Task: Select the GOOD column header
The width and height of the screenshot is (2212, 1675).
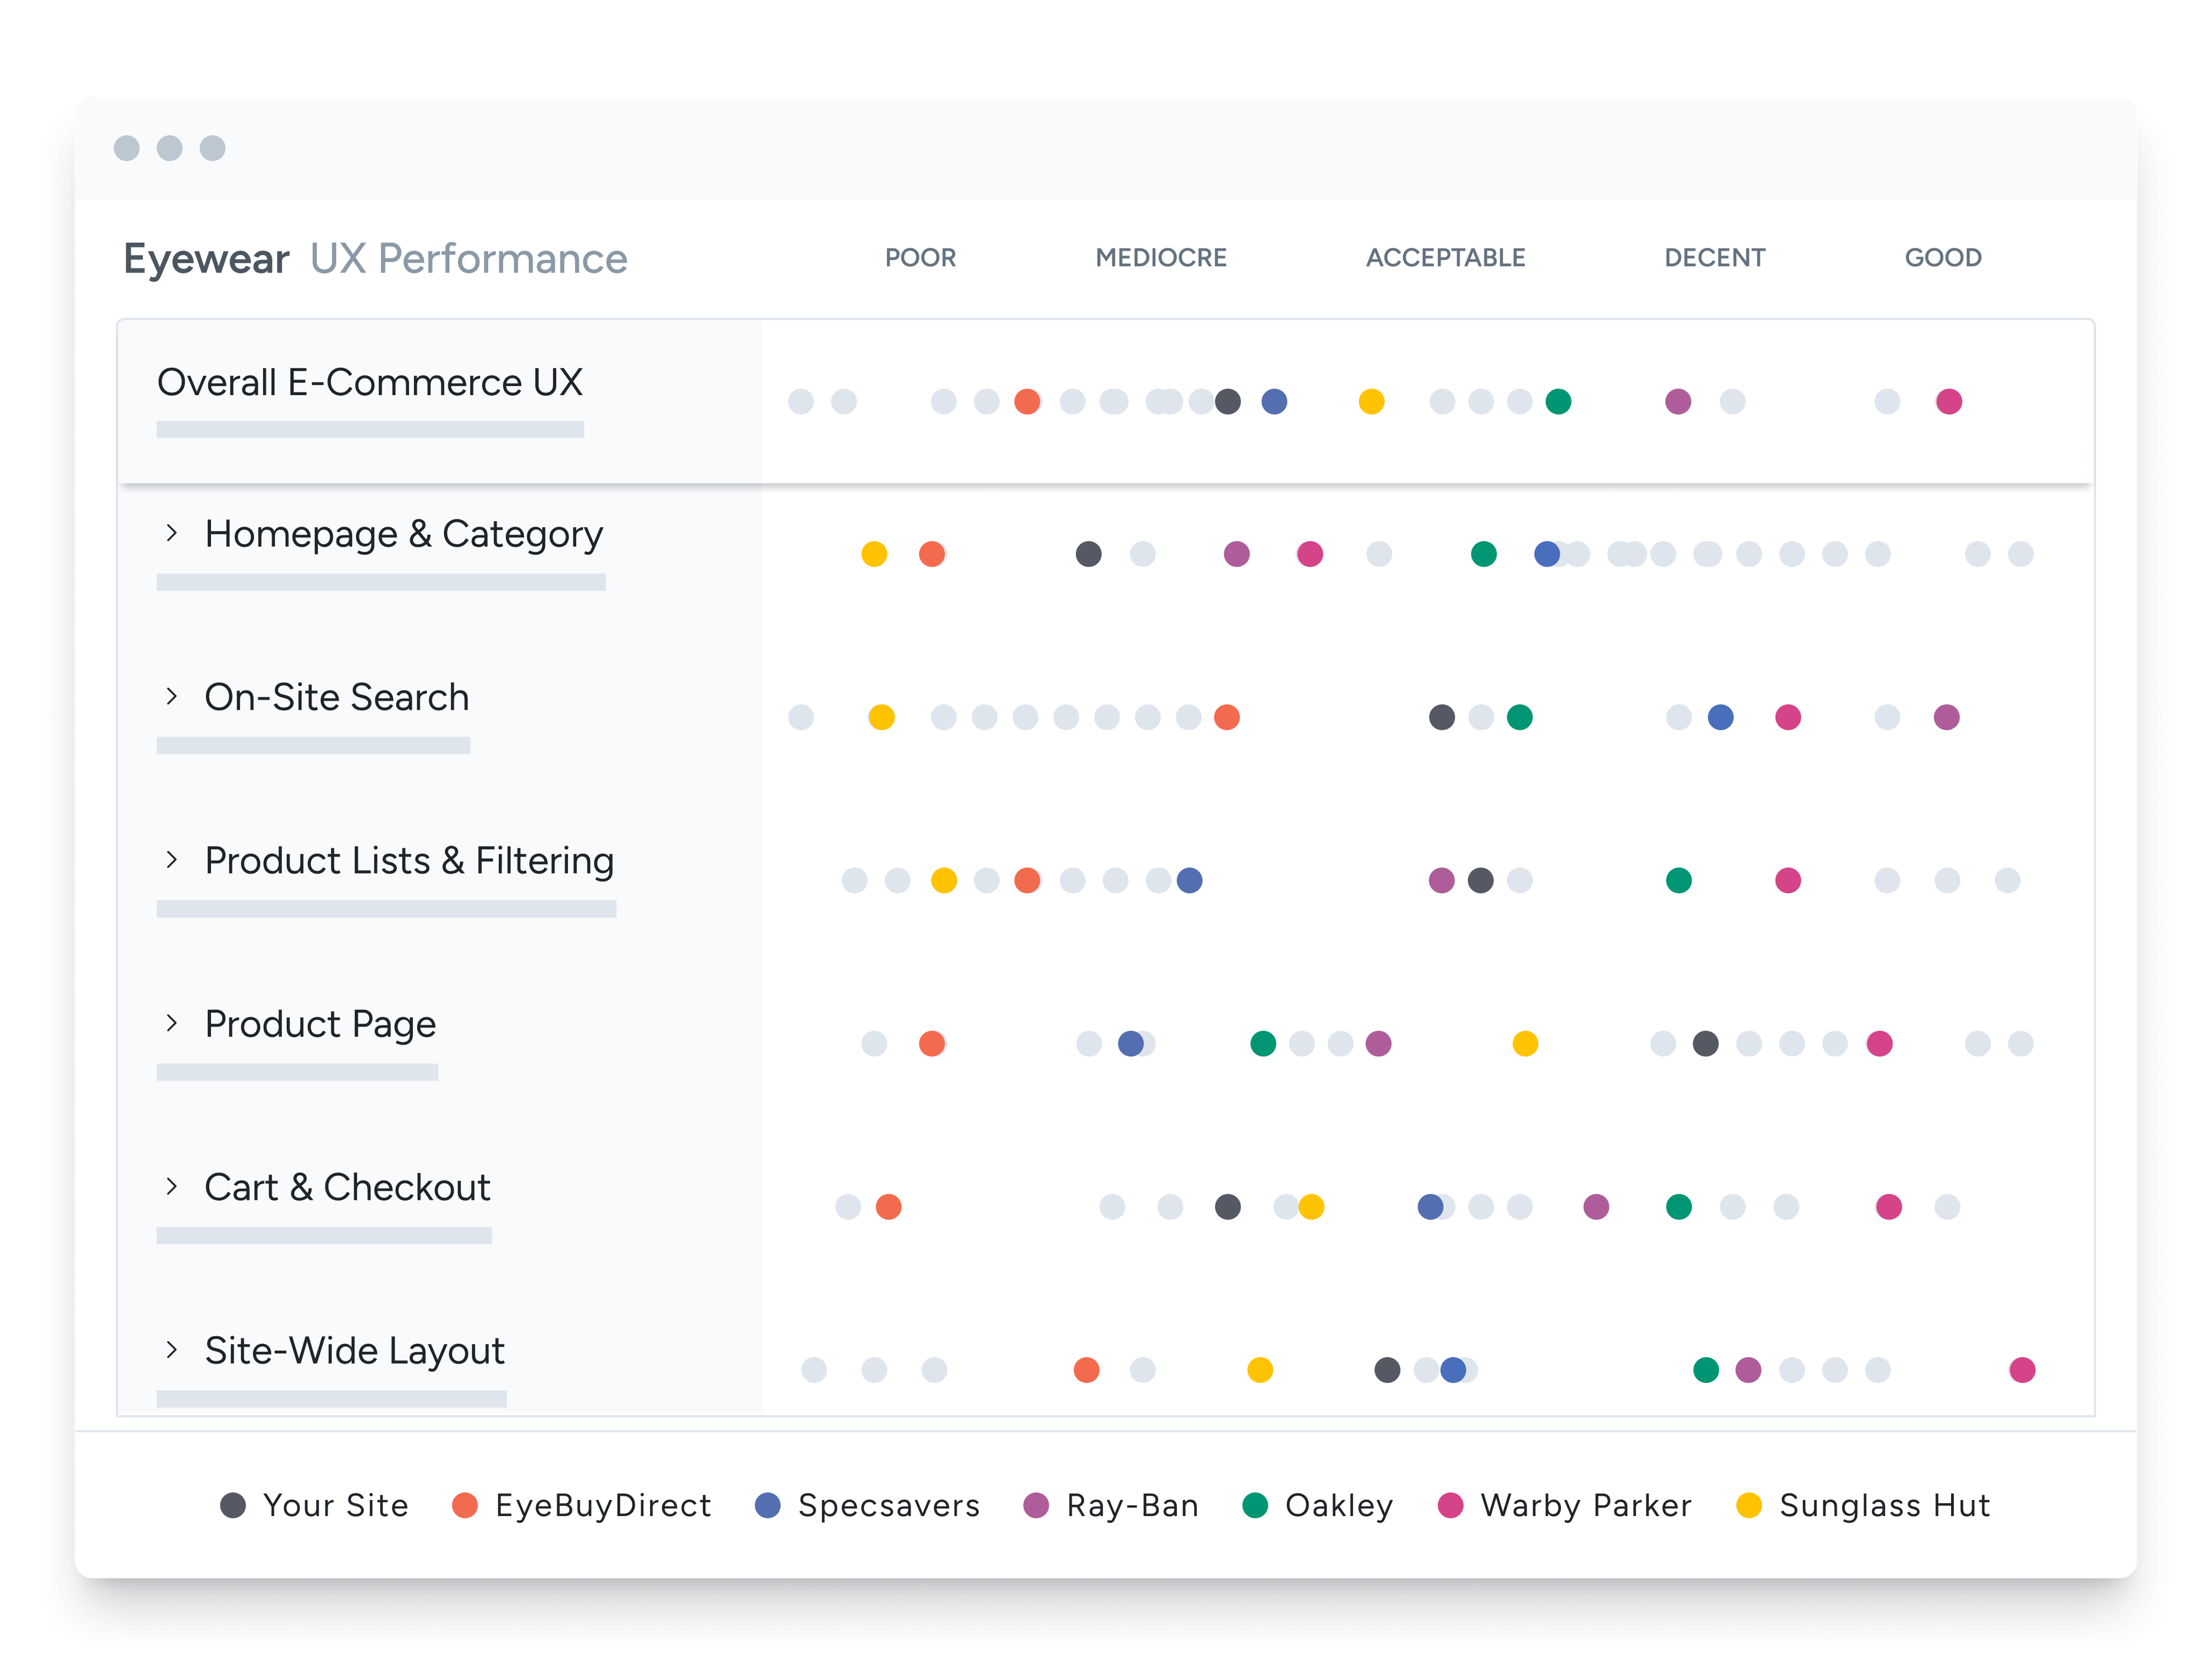Action: click(1942, 258)
